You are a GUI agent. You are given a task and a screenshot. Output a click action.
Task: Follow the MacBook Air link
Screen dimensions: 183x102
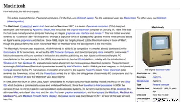126,93
